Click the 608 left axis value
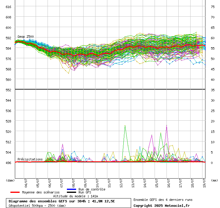This screenshot has width=220, height=208. coord(8,17)
